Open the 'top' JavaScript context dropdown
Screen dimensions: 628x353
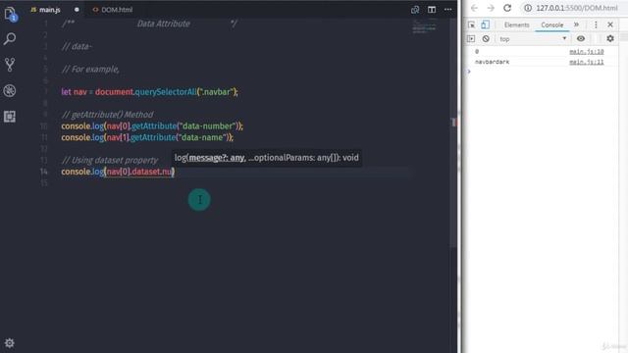[x=533, y=39]
